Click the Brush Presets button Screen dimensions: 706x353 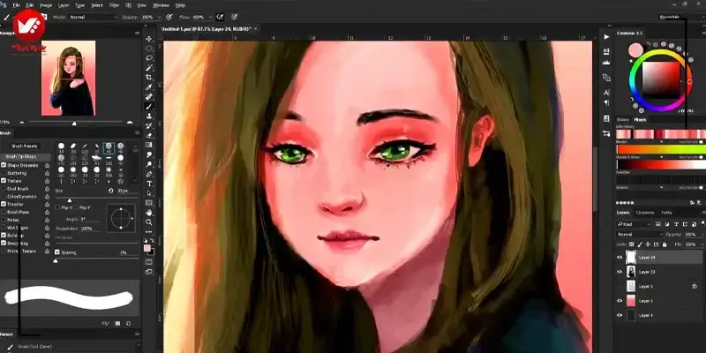coord(25,146)
